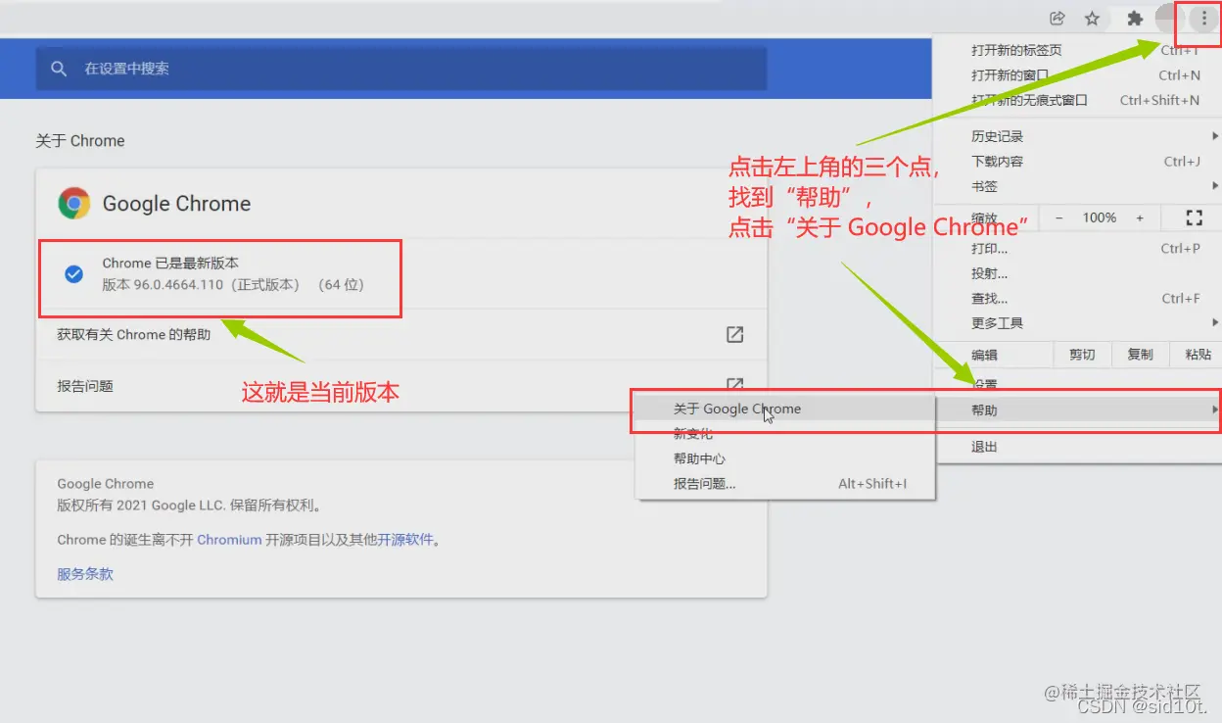Viewport: 1222px width, 723px height.
Task: Open the Chrome three-dot menu
Action: 1201,18
